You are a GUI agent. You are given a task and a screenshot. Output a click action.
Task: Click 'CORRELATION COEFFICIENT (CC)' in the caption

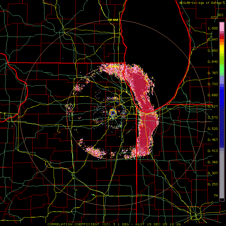[x=79, y=224]
